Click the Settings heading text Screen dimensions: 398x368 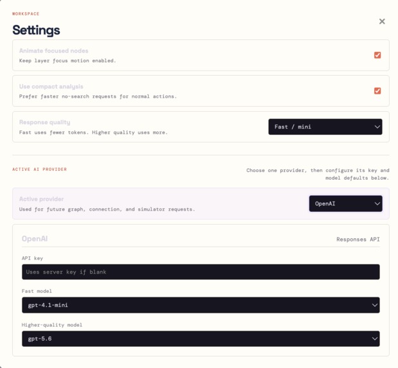(36, 30)
